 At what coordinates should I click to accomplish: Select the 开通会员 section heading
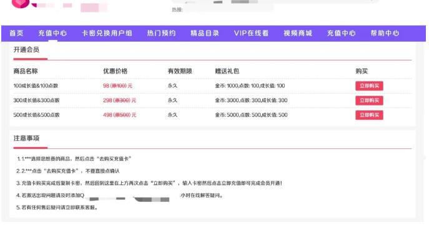pos(26,50)
